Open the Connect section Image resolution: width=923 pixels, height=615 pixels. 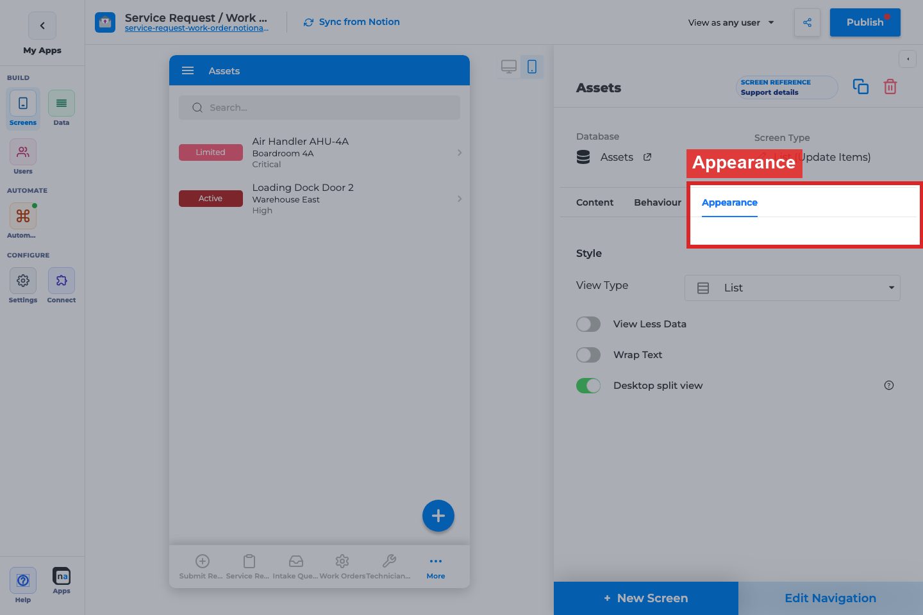click(62, 286)
